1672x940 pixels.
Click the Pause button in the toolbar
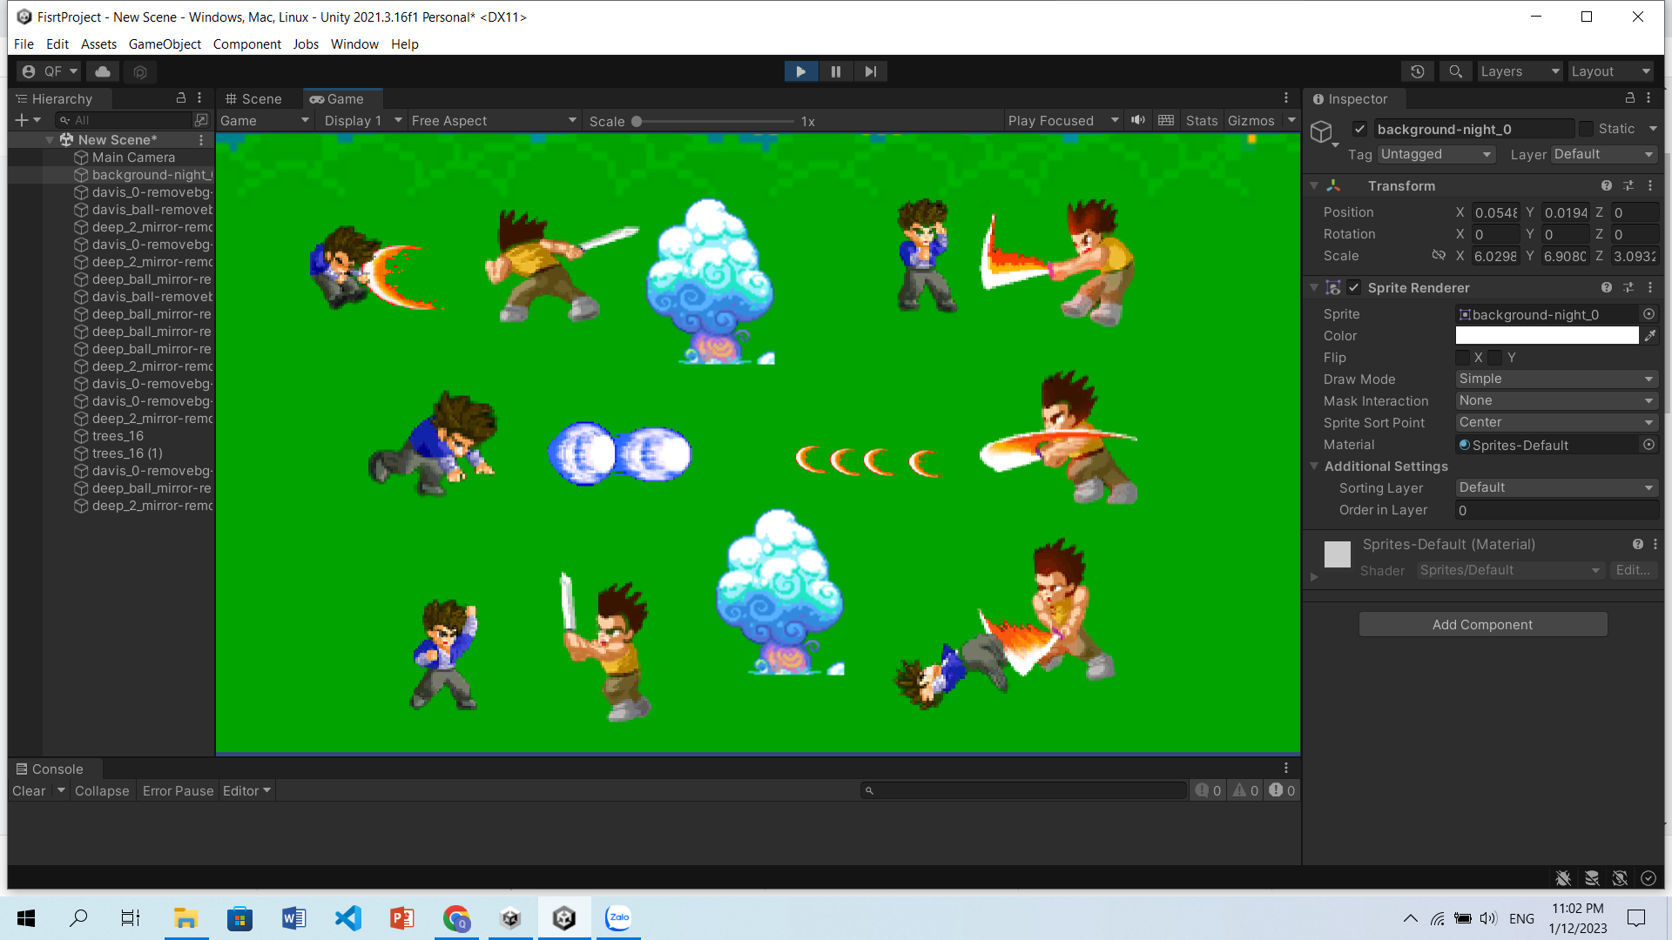pyautogui.click(x=835, y=70)
